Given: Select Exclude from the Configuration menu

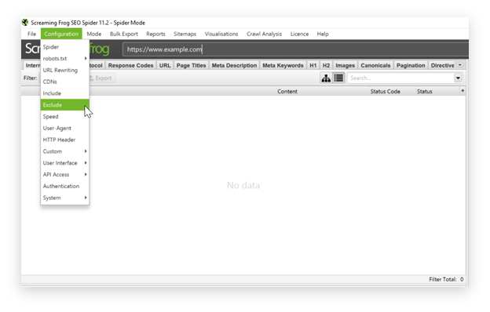Looking at the screenshot, I should [64, 105].
